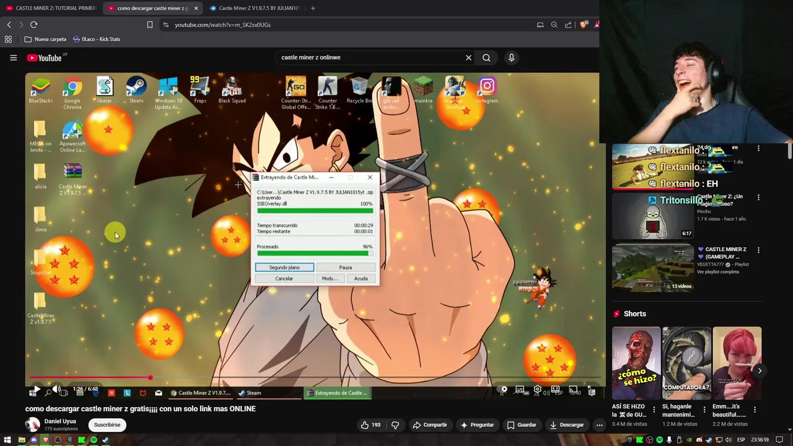This screenshot has width=793, height=446.
Task: Start voice search with the microphone
Action: click(x=511, y=58)
